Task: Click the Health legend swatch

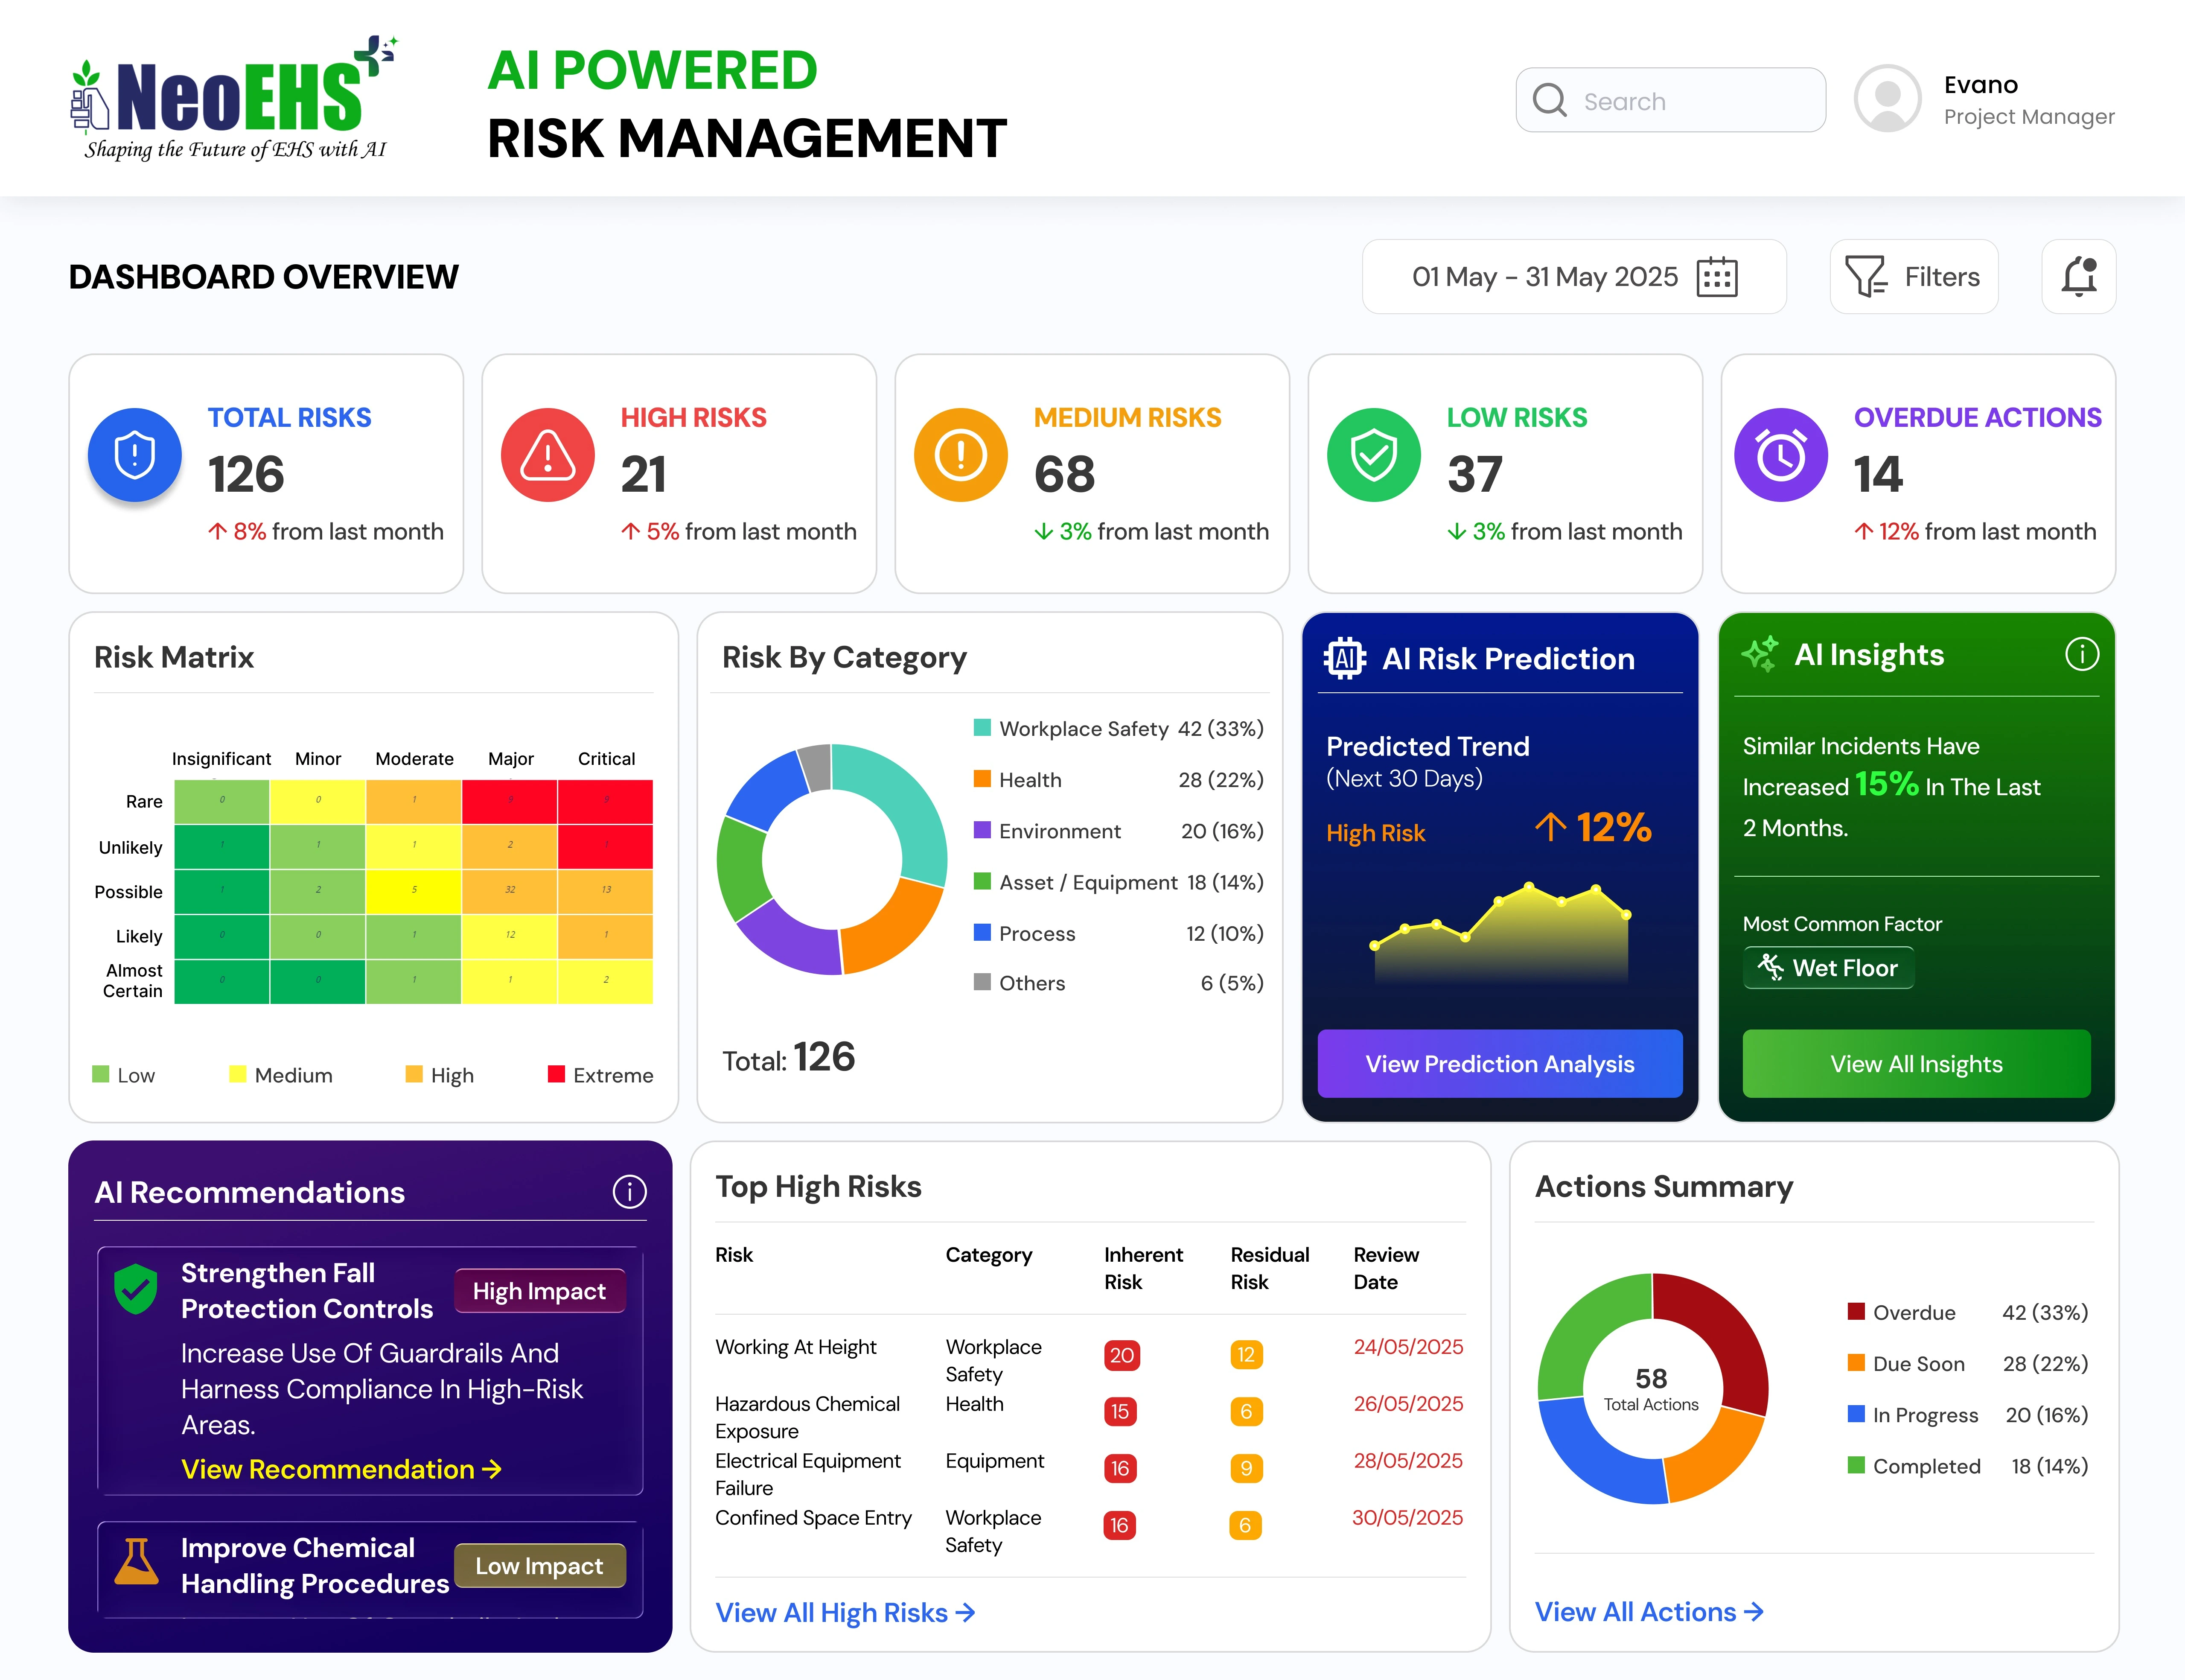Action: (x=982, y=778)
